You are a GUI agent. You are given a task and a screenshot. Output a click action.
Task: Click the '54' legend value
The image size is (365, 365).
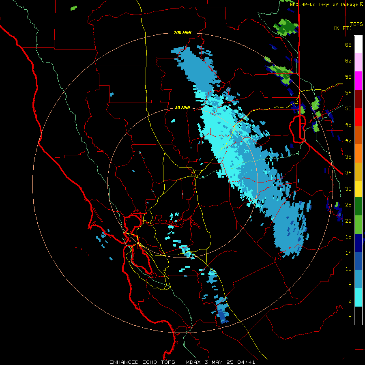pos(348,93)
